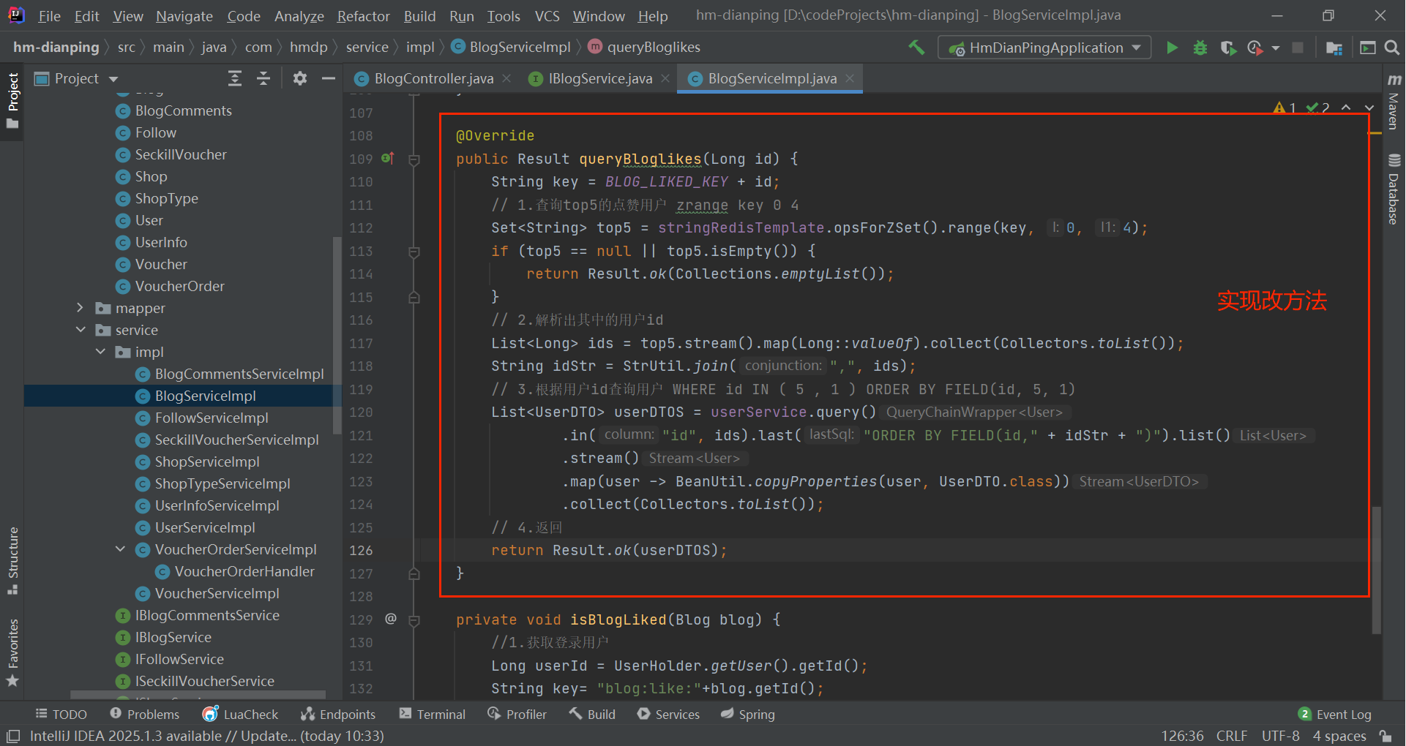Click the gray stop square icon
This screenshot has height=746, width=1406.
pyautogui.click(x=1298, y=48)
